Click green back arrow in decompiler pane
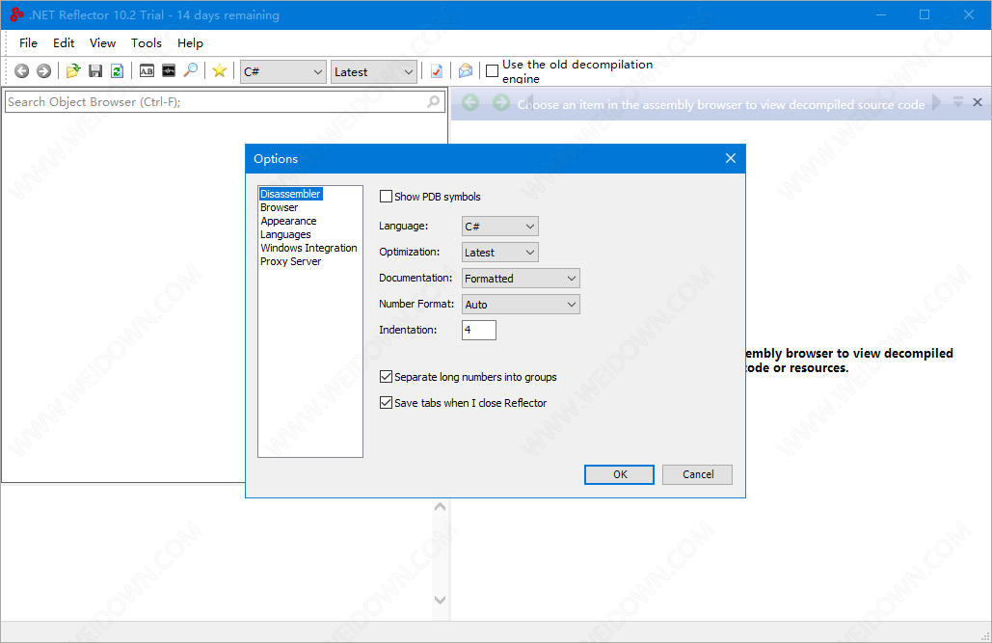Viewport: 992px width, 643px height. pos(470,102)
